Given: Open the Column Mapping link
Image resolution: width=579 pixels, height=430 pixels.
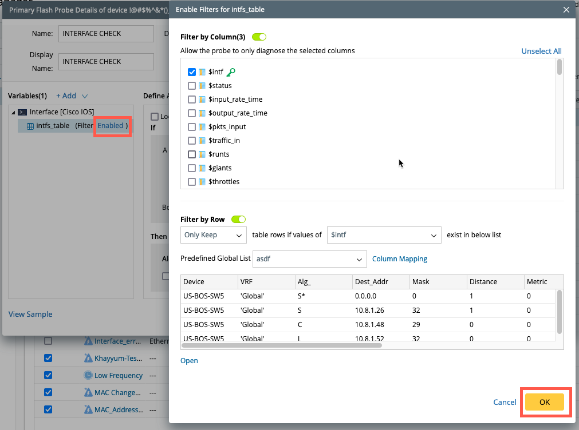Looking at the screenshot, I should (399, 259).
